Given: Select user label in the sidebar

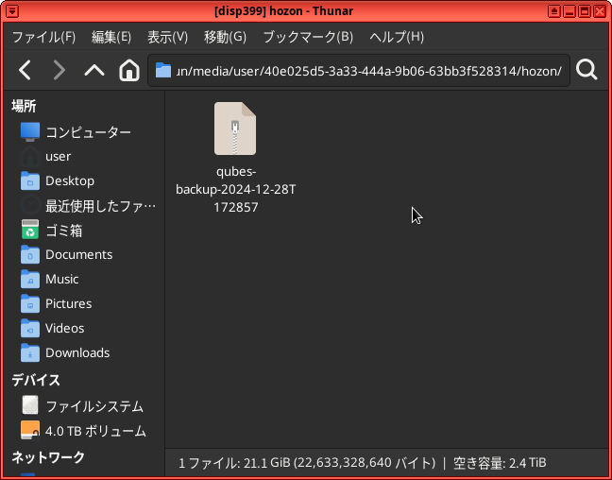Looking at the screenshot, I should pos(59,156).
